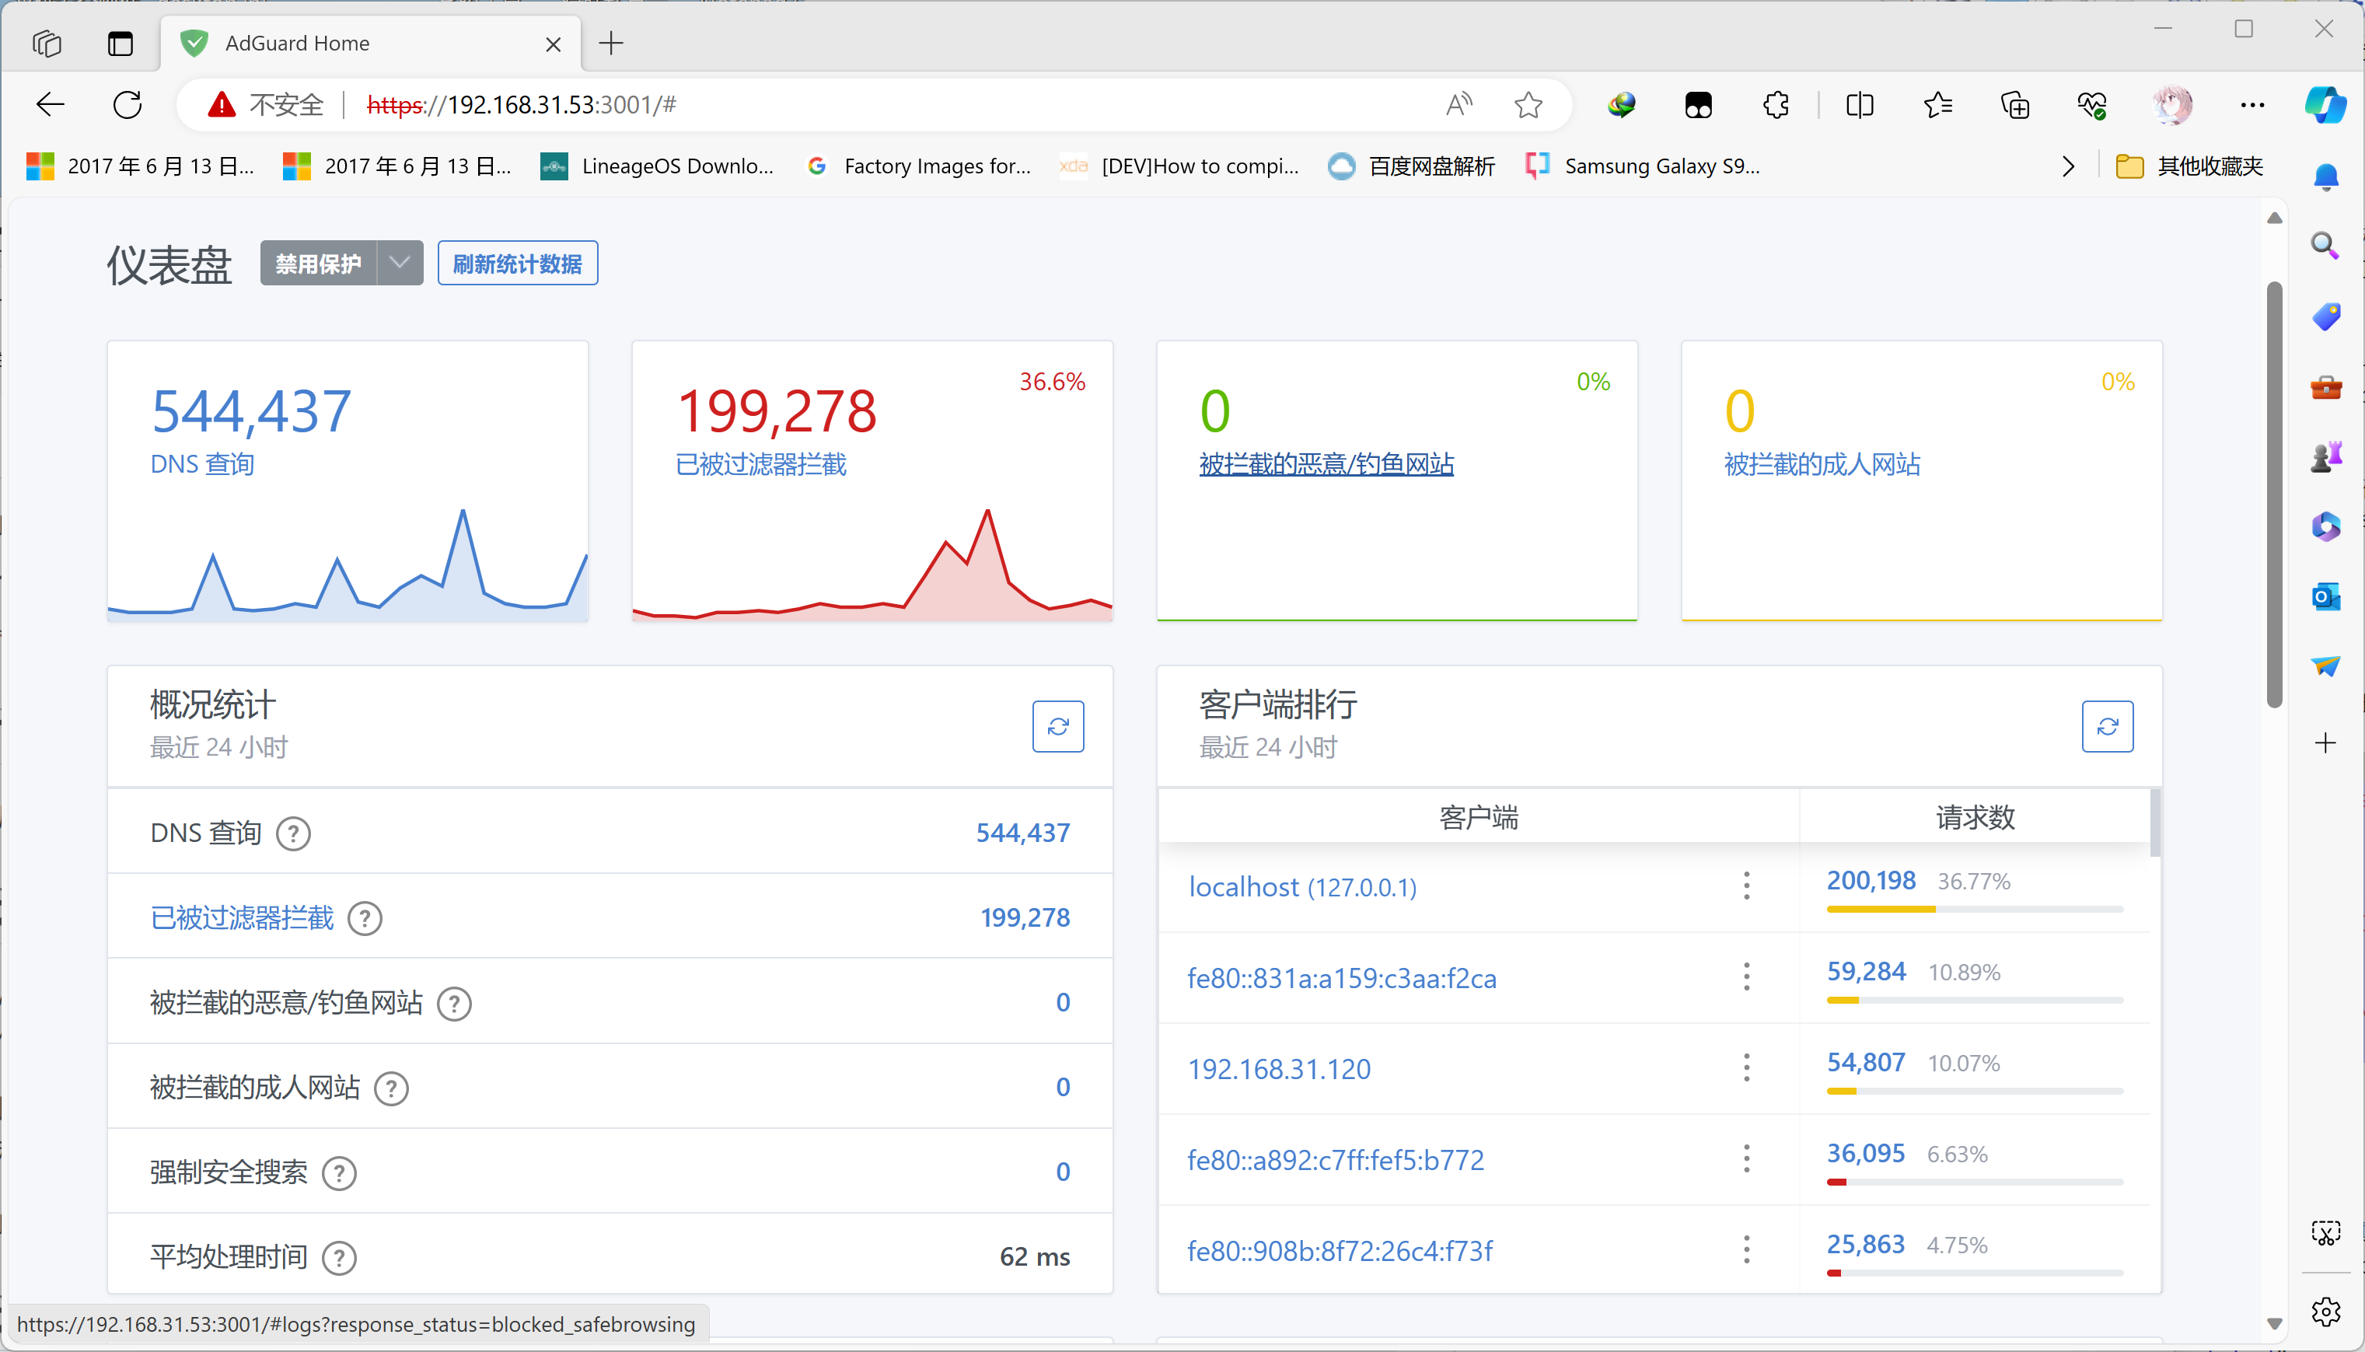Click help icon beside 平均处理时间
The image size is (2365, 1352).
339,1257
